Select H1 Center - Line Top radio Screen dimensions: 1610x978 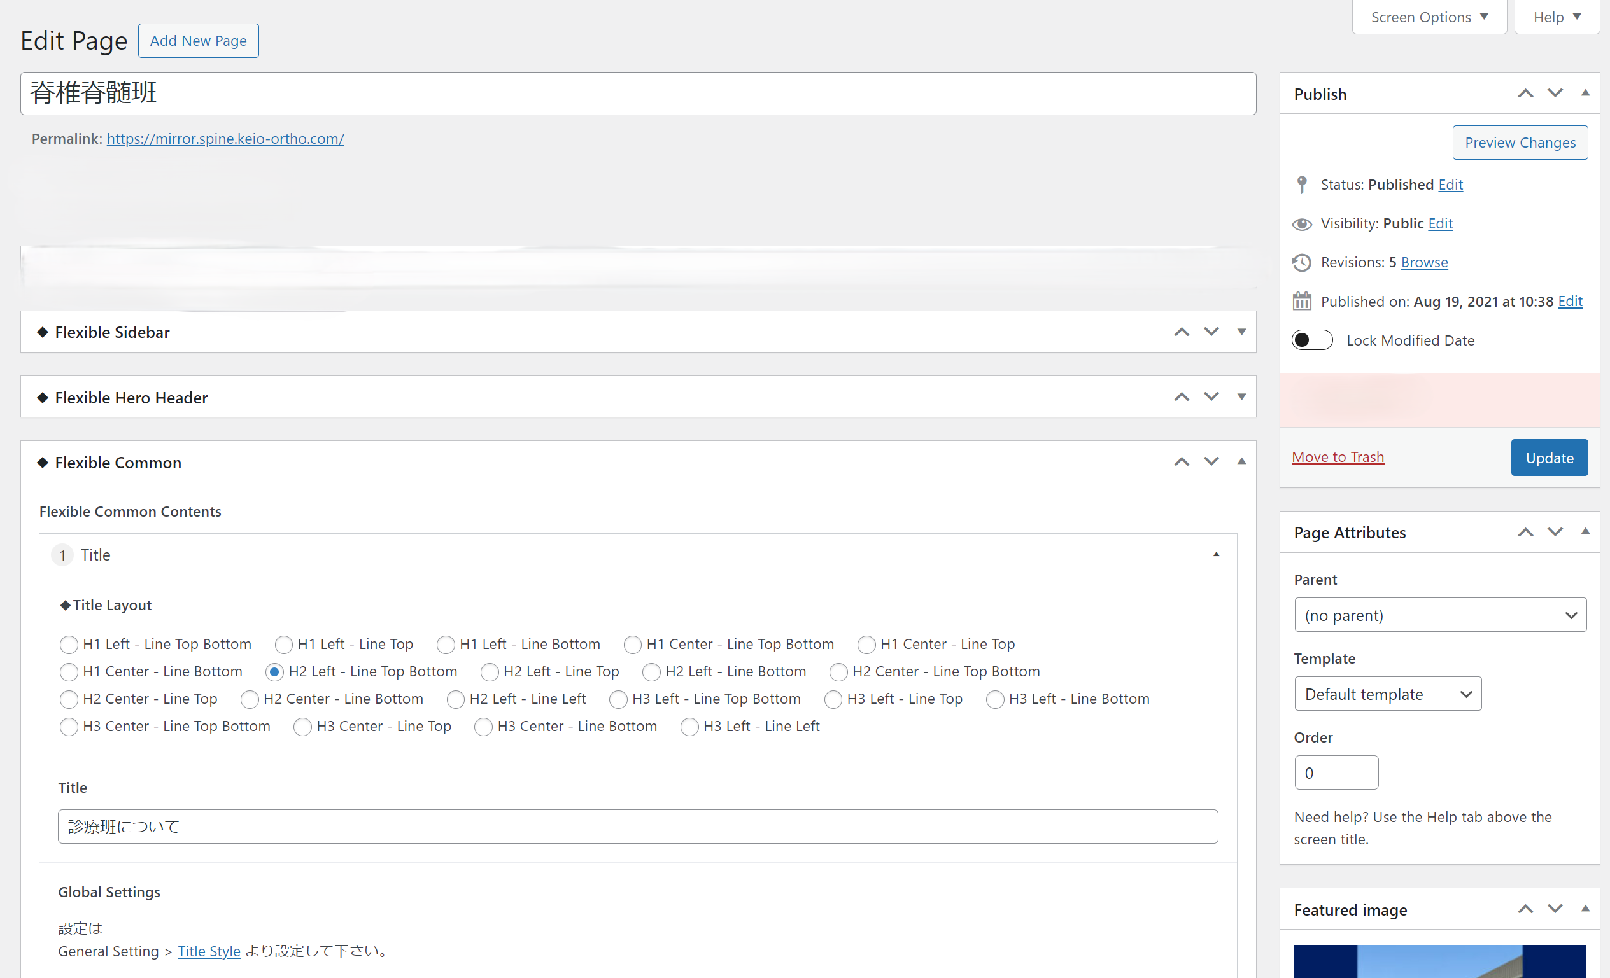pyautogui.click(x=866, y=645)
